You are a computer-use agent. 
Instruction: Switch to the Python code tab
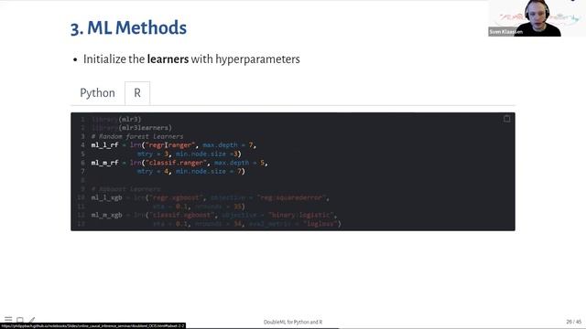pyautogui.click(x=98, y=93)
